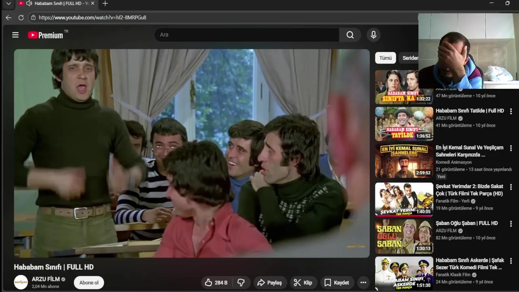Open the tab search dropdown arrow
This screenshot has height=292, width=519.
9,3
